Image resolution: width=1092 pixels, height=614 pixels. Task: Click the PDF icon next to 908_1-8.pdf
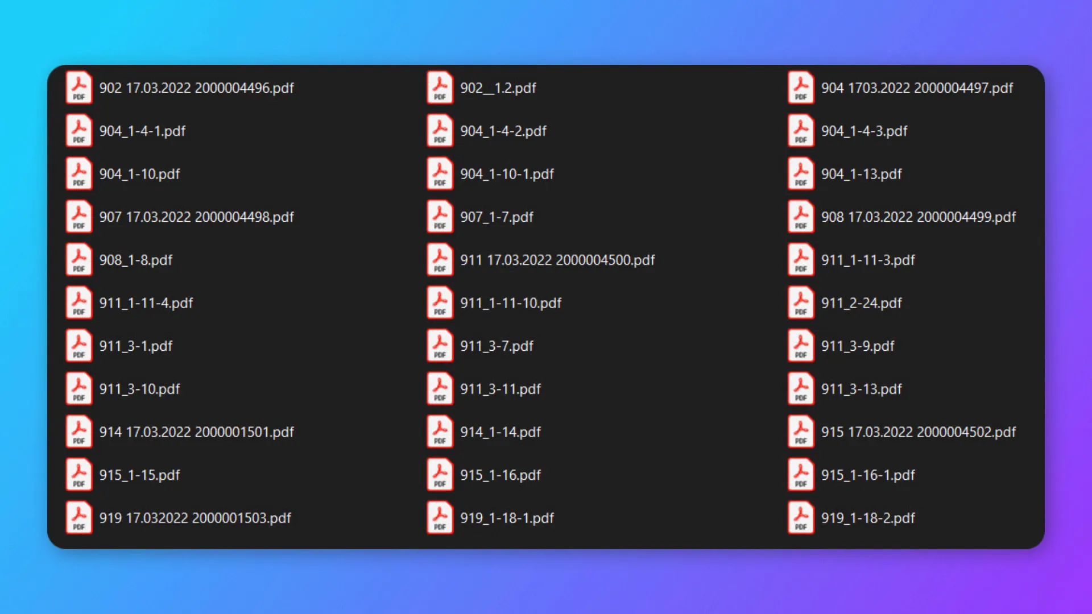pos(78,259)
